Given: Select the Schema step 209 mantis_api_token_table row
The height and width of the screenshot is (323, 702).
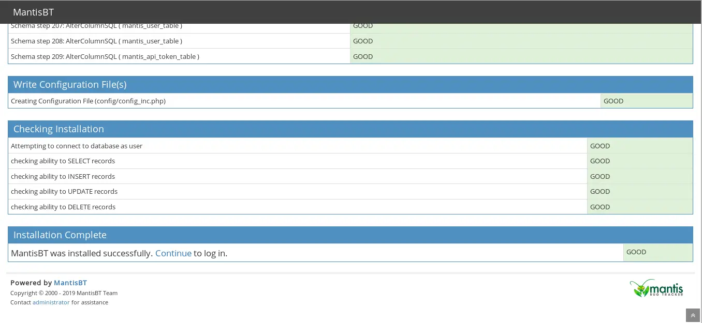Looking at the screenshot, I should coord(105,56).
